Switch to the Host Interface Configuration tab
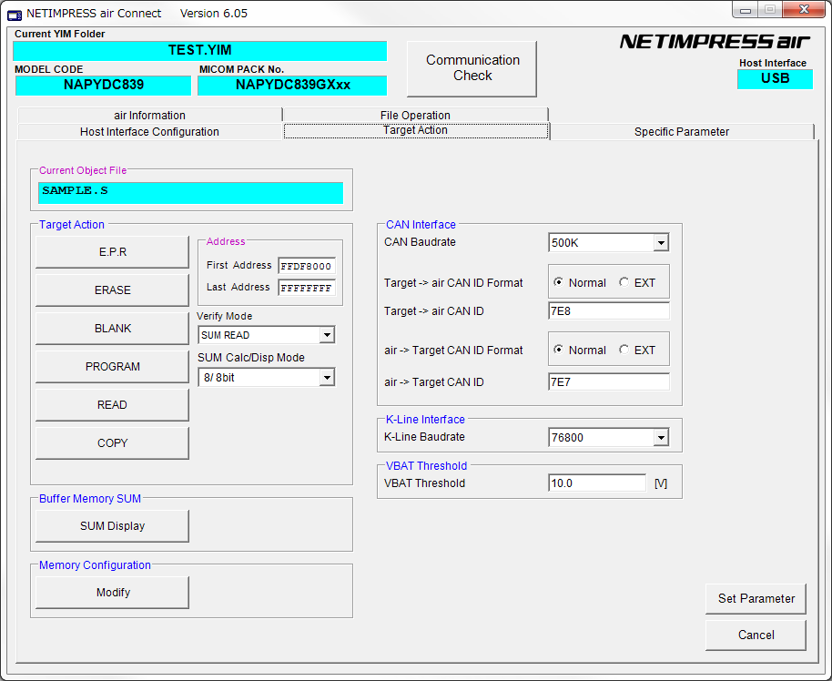Screen dimensions: 832x681 click(x=149, y=132)
